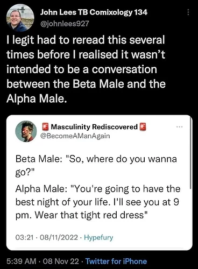Screen dimensions: 198x269
Task: Click the siren emoji after Masculinity Rediscovered
Action: (x=143, y=127)
